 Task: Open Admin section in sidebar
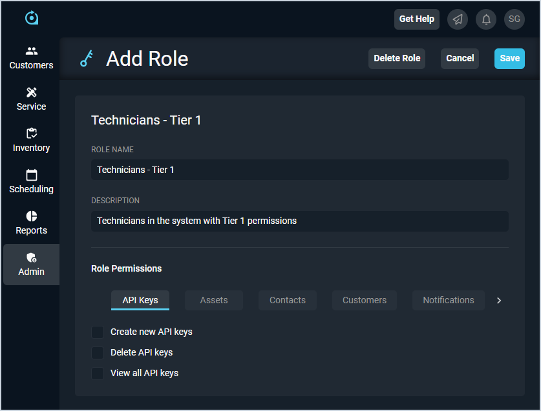click(x=31, y=264)
